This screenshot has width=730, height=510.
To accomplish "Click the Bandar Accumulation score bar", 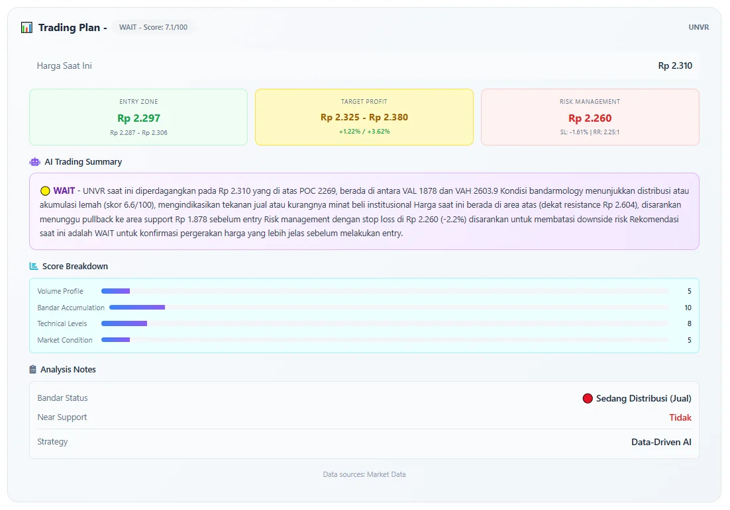I will pyautogui.click(x=388, y=308).
